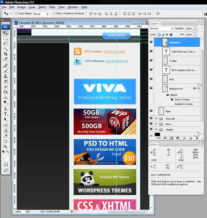Select the Move tool in toolbox

coord(5,33)
